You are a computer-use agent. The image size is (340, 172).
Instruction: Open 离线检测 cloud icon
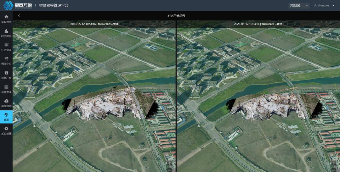point(6,101)
